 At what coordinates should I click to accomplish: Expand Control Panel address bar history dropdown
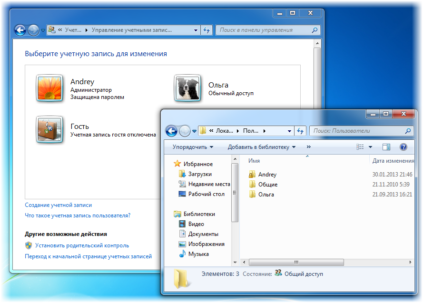pos(196,30)
